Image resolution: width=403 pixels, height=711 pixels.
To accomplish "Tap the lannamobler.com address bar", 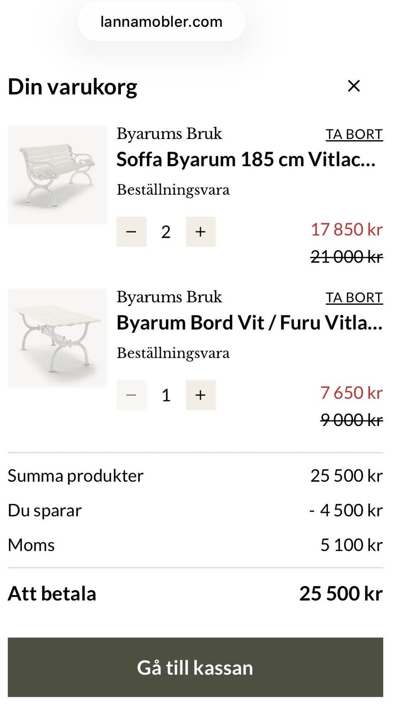I will (161, 22).
